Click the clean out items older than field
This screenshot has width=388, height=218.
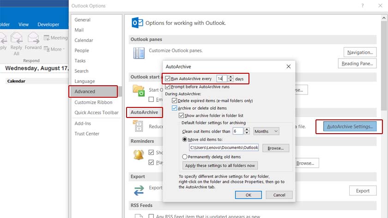coord(238,131)
